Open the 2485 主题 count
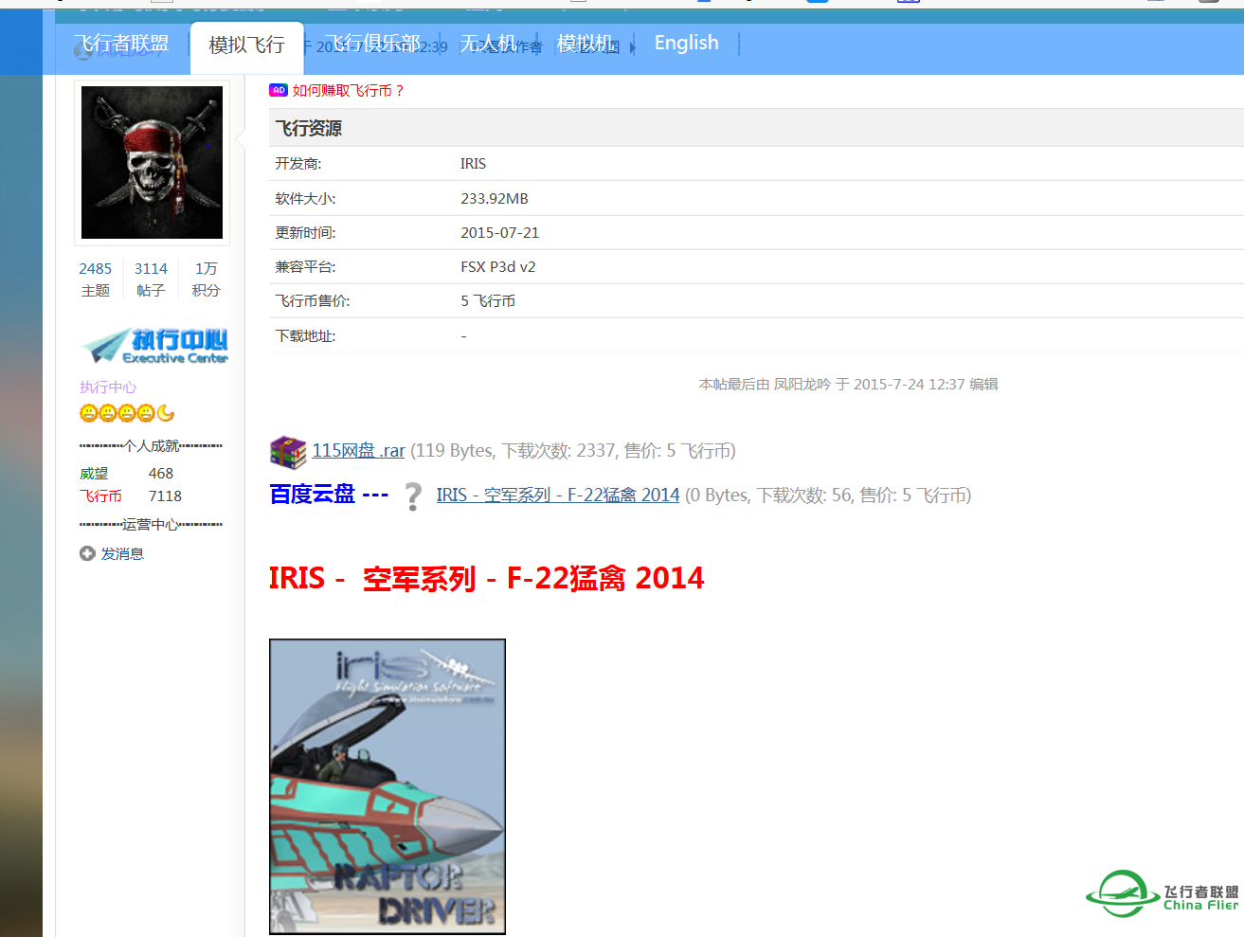The height and width of the screenshot is (937, 1244). (95, 279)
